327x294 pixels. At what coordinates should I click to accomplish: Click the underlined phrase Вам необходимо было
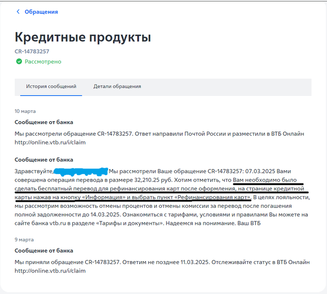click(x=268, y=180)
